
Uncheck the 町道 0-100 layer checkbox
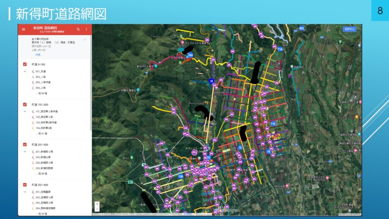(x=25, y=64)
